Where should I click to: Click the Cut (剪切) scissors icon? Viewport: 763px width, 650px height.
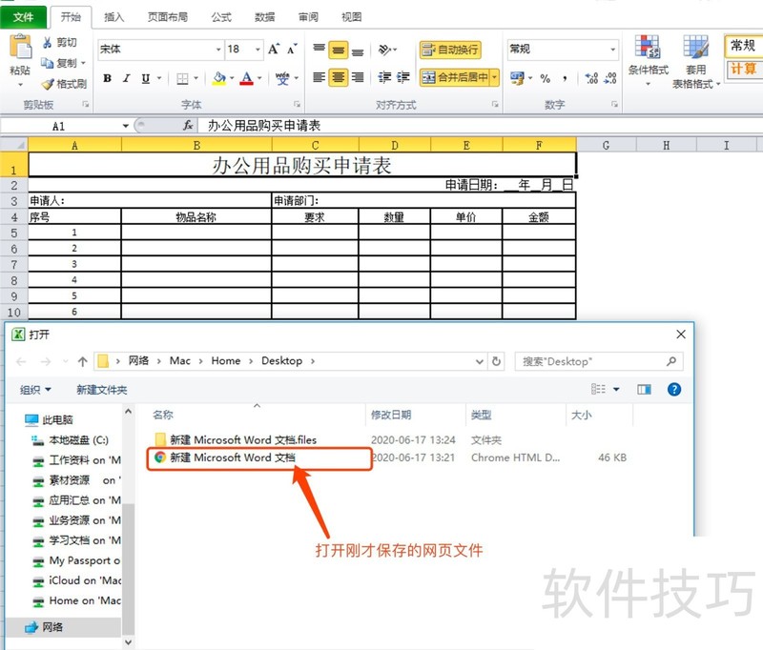pos(47,43)
